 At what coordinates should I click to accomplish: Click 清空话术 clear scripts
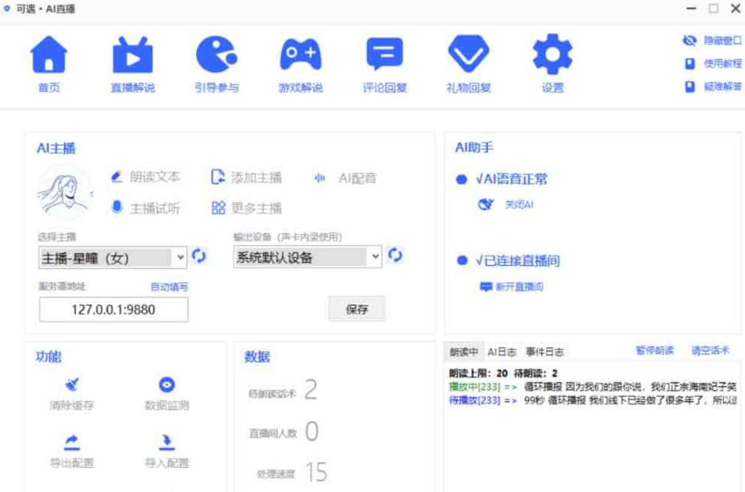[x=710, y=350]
